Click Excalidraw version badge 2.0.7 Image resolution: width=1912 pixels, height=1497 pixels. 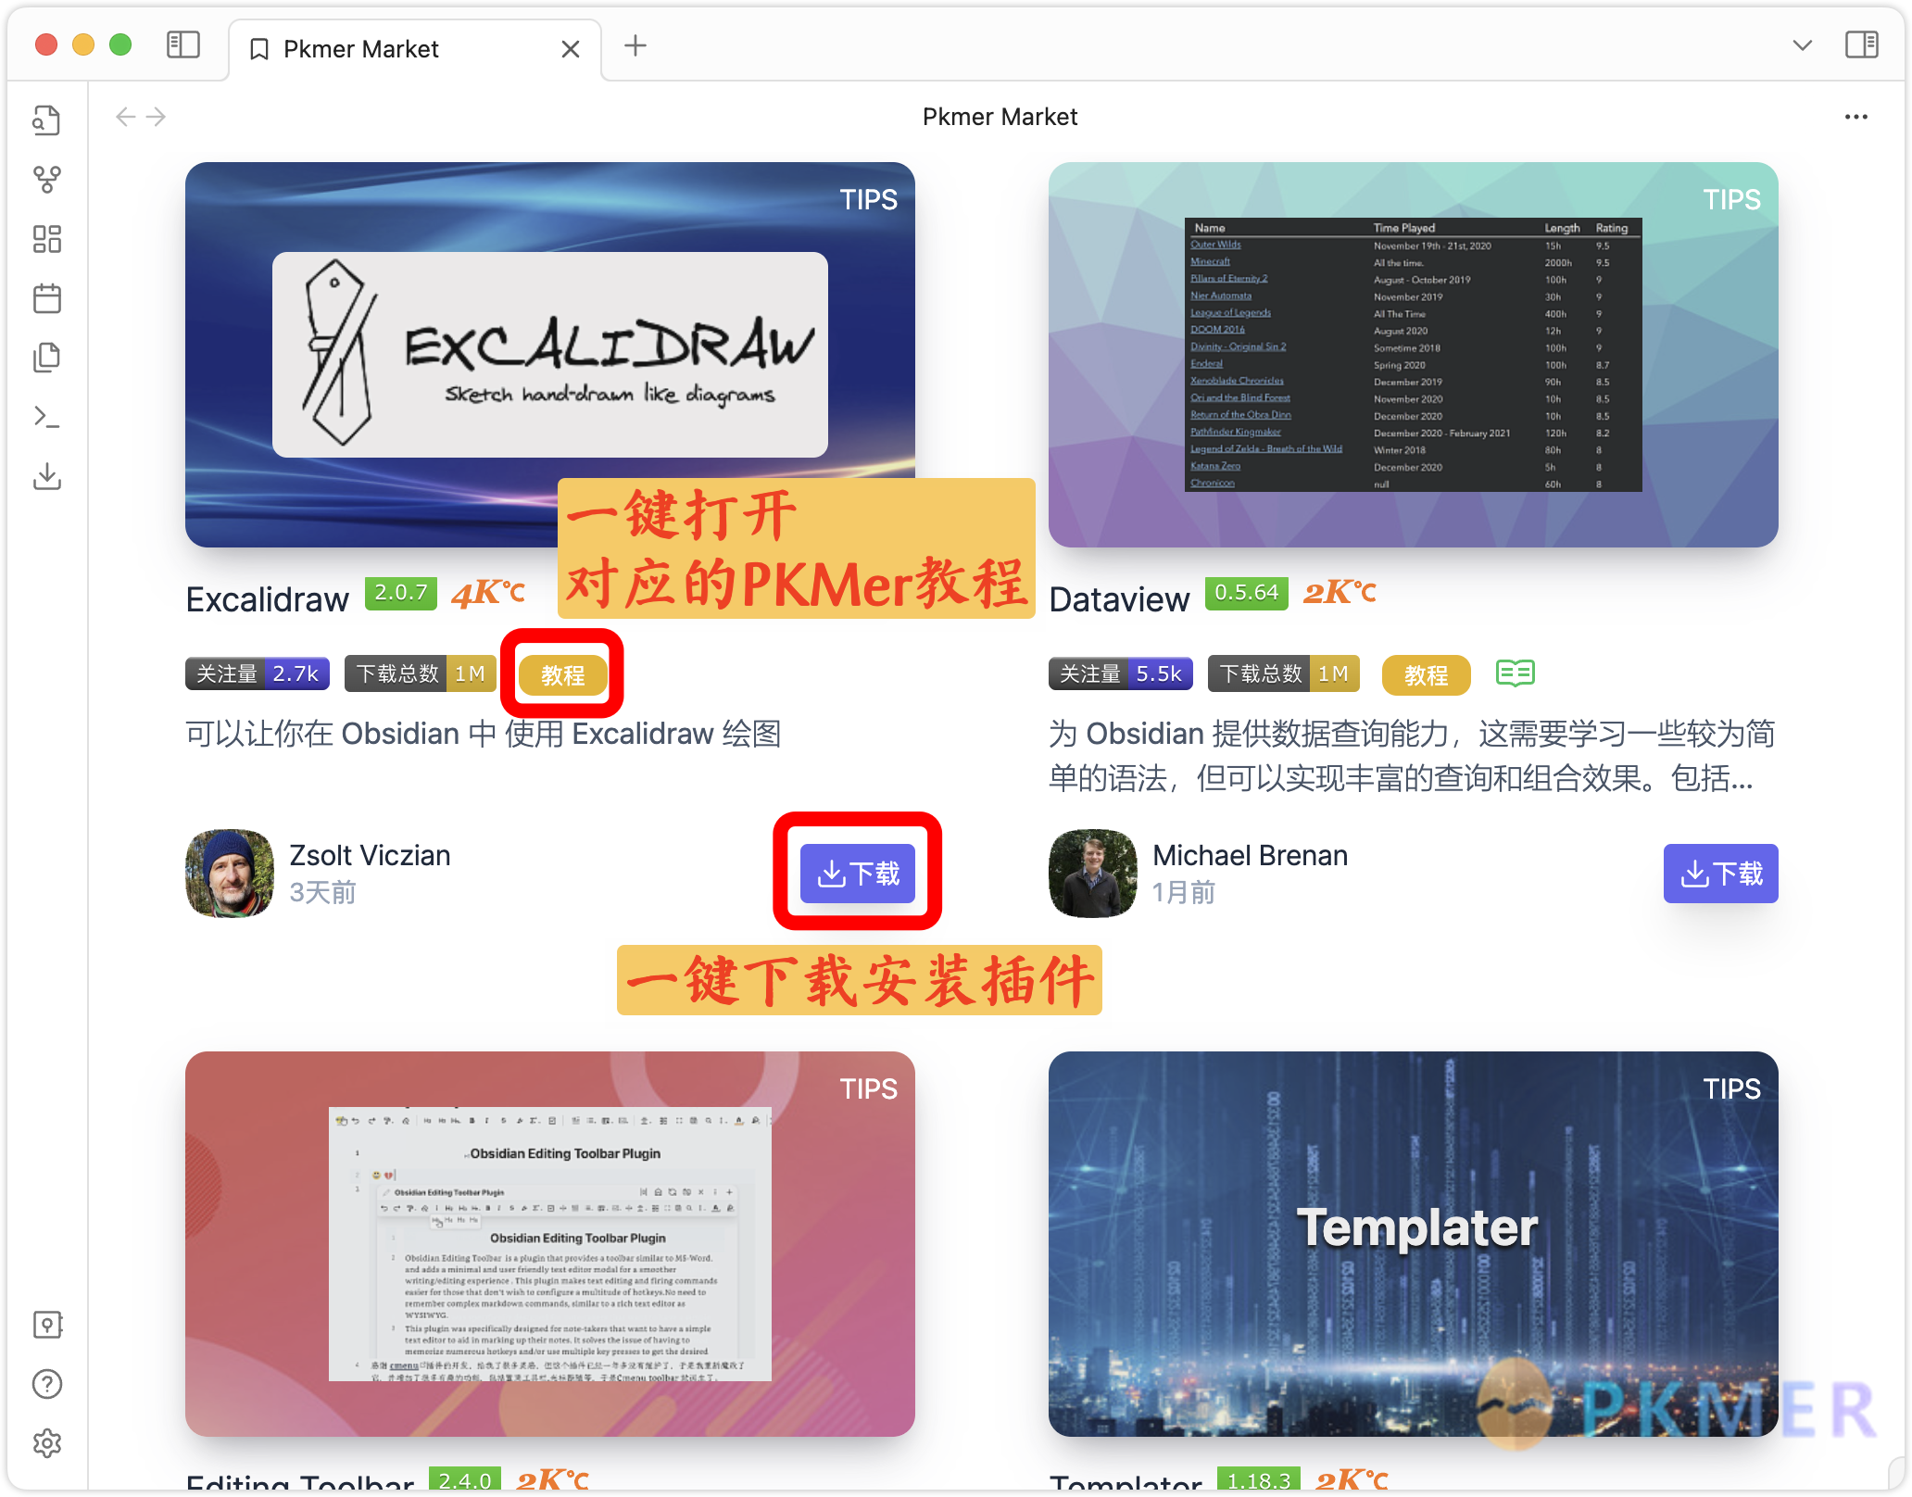pos(401,593)
